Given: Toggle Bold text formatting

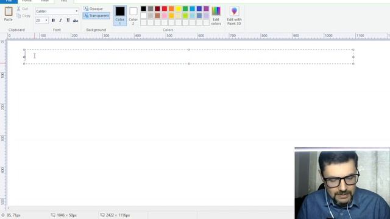Looking at the screenshot, I should [53, 20].
